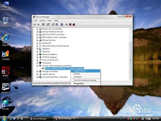Open the Action menu
This screenshot has width=161, height=121.
(43, 21)
